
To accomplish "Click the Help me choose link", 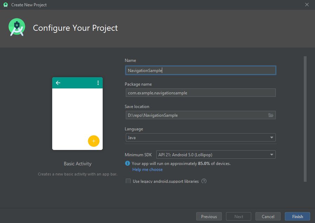I will click(x=147, y=169).
